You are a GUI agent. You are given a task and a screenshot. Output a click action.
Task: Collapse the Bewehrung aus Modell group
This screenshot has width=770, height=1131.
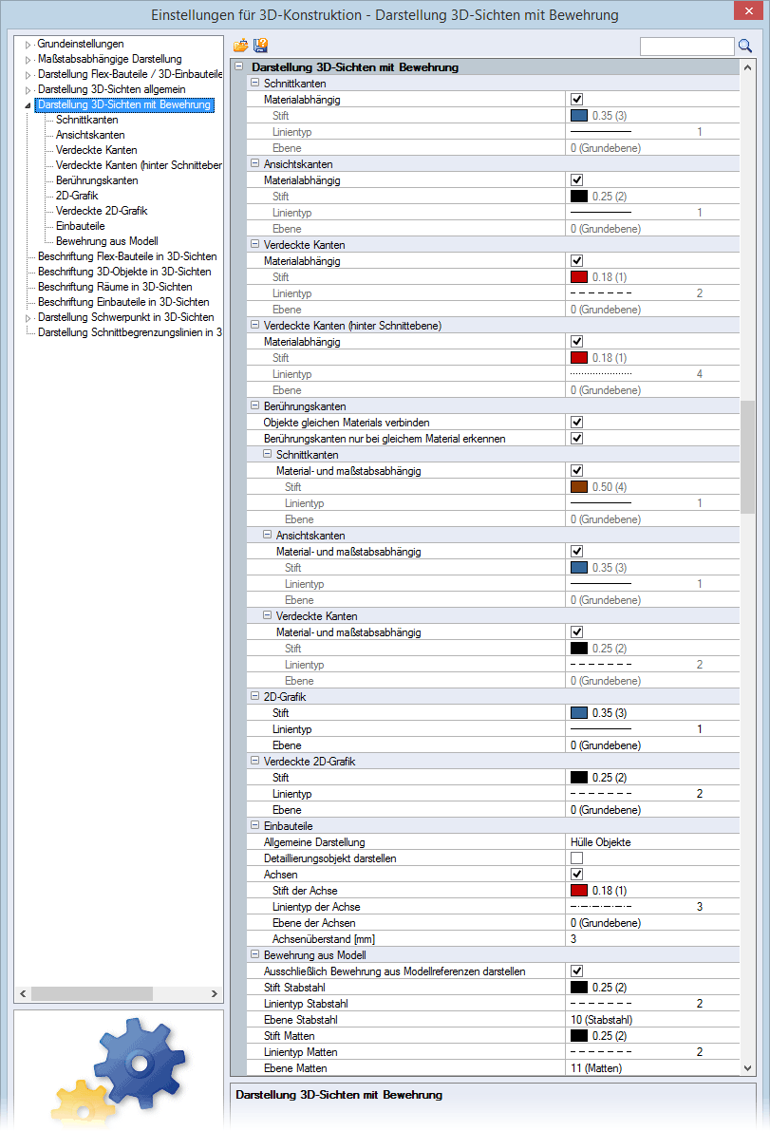(254, 955)
